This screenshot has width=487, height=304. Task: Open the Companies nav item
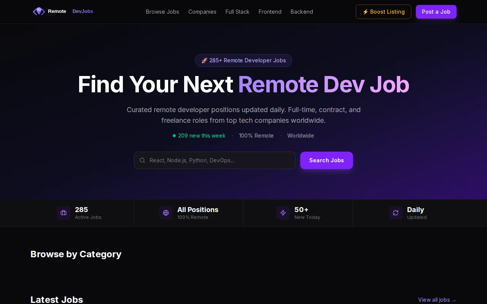pyautogui.click(x=202, y=12)
